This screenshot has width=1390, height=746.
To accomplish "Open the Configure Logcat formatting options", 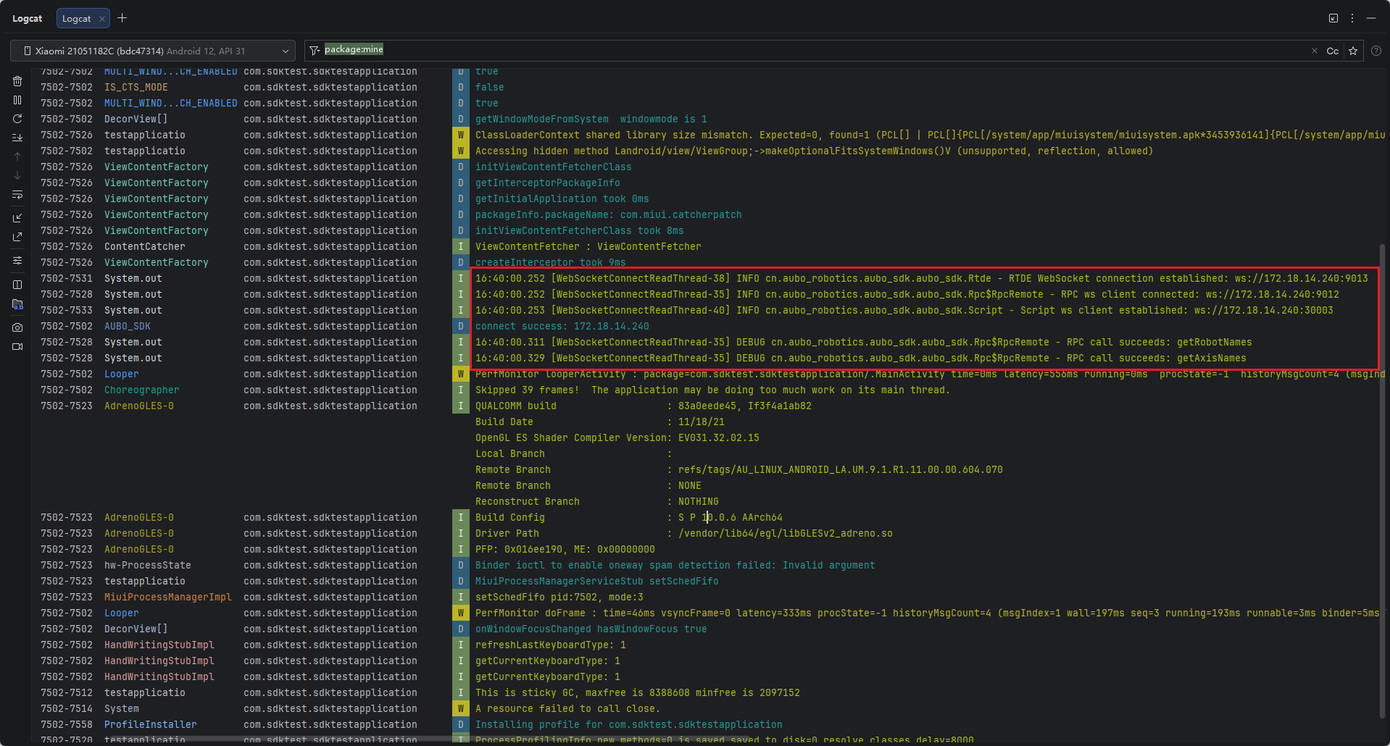I will [17, 260].
